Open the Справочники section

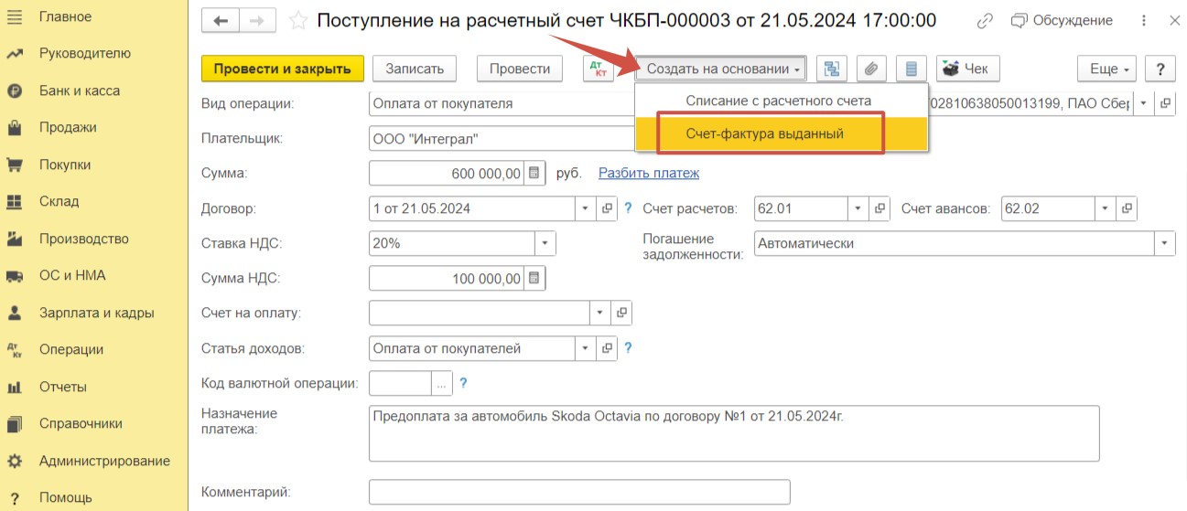tap(81, 423)
